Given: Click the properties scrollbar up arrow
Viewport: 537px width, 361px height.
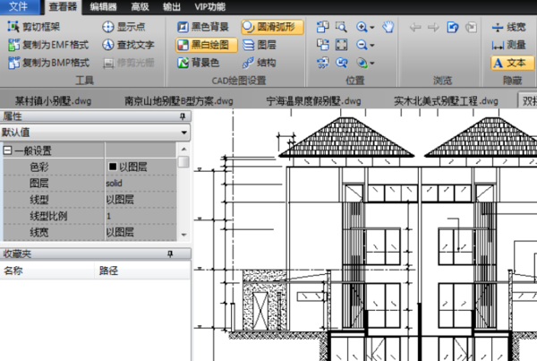Looking at the screenshot, I should 183,149.
